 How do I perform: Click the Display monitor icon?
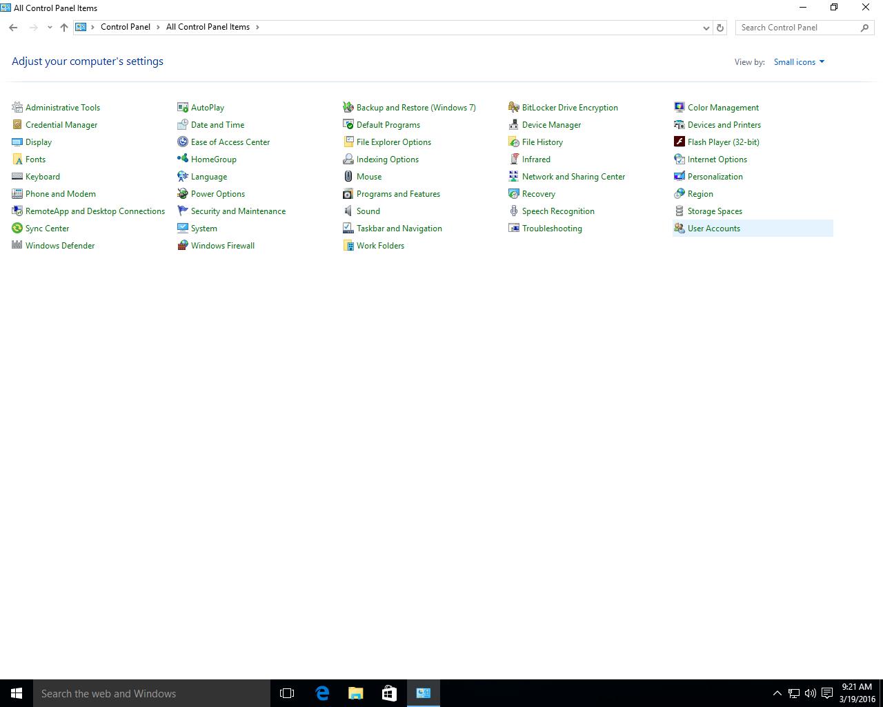tap(17, 142)
